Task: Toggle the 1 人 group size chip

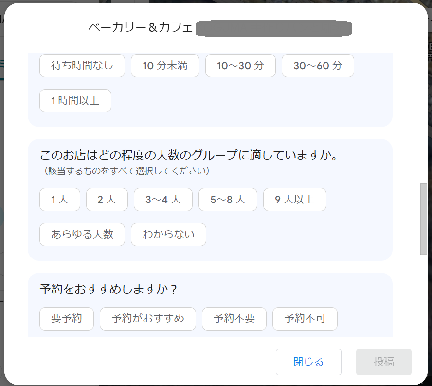Action: [x=60, y=200]
